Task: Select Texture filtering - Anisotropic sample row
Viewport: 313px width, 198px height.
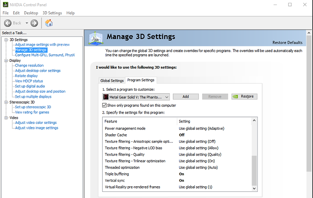Action: click(177, 142)
